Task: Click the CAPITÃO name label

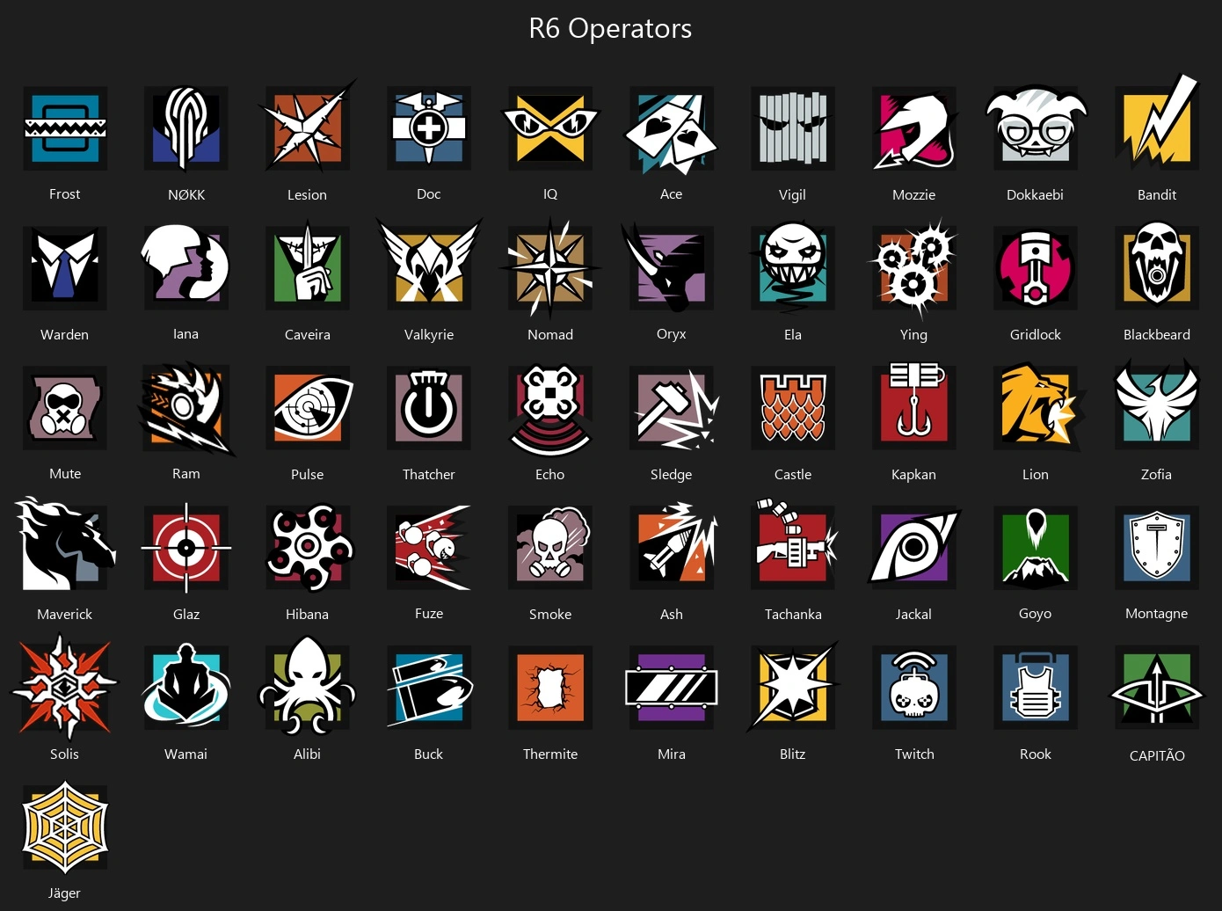Action: coord(1157,755)
